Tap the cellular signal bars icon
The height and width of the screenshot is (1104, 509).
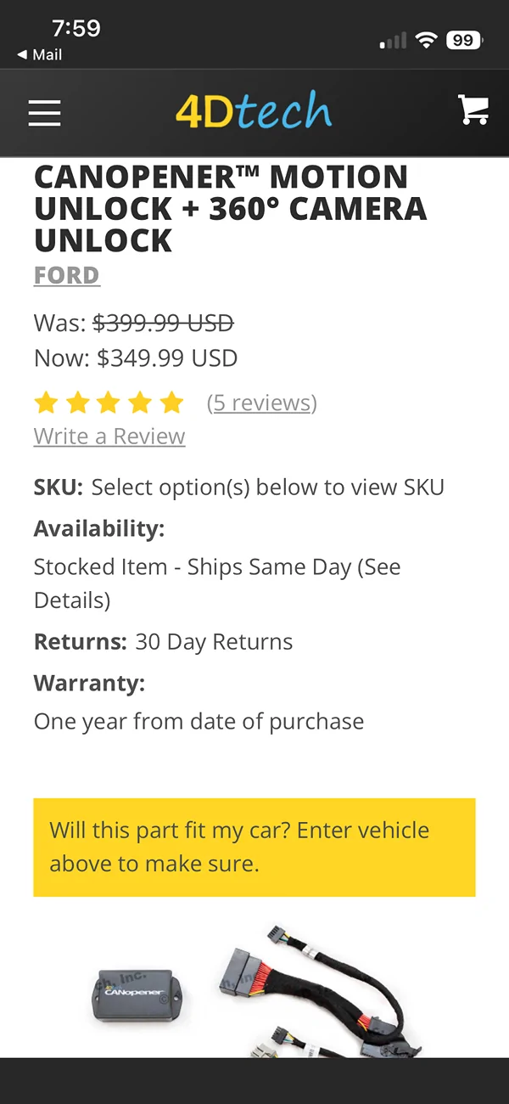coord(394,41)
